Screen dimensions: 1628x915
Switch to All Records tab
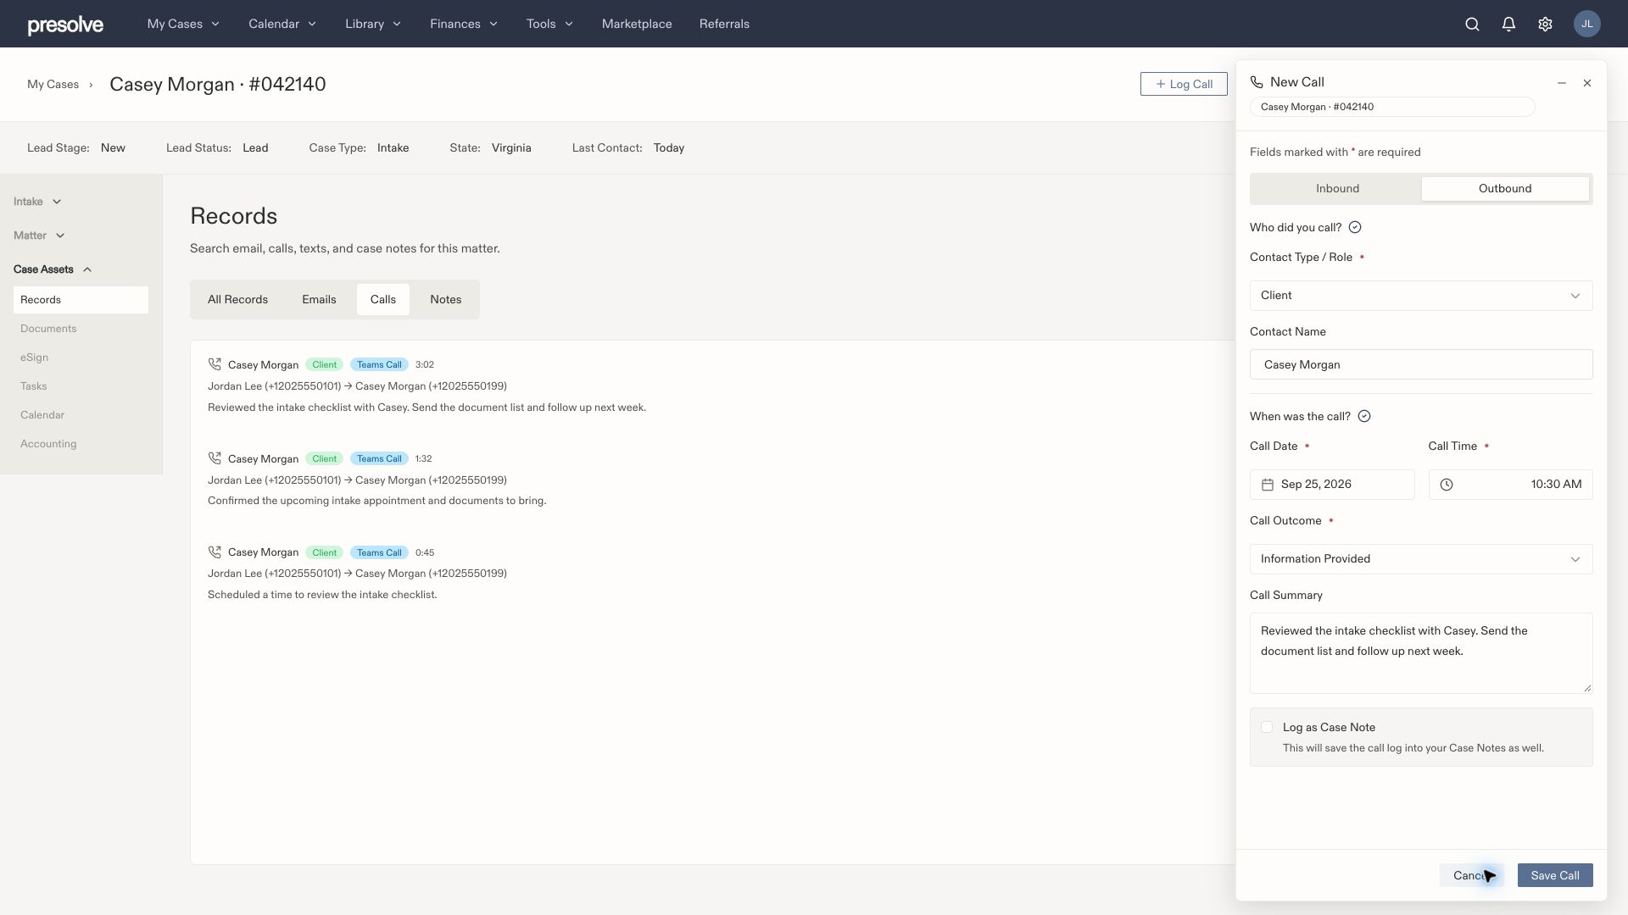click(x=237, y=299)
